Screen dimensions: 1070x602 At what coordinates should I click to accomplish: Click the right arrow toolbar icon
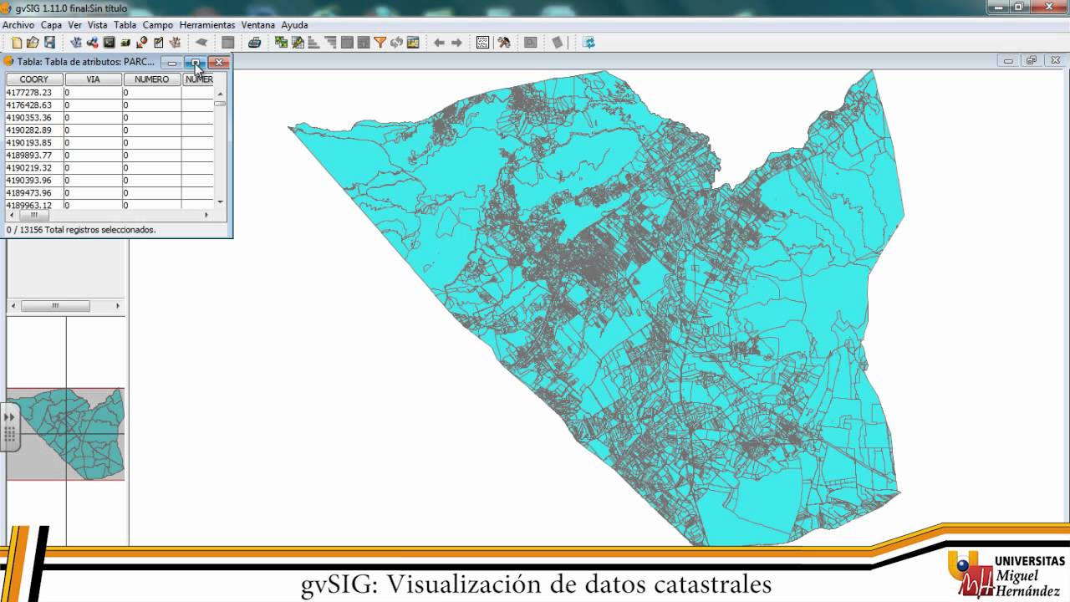click(456, 43)
